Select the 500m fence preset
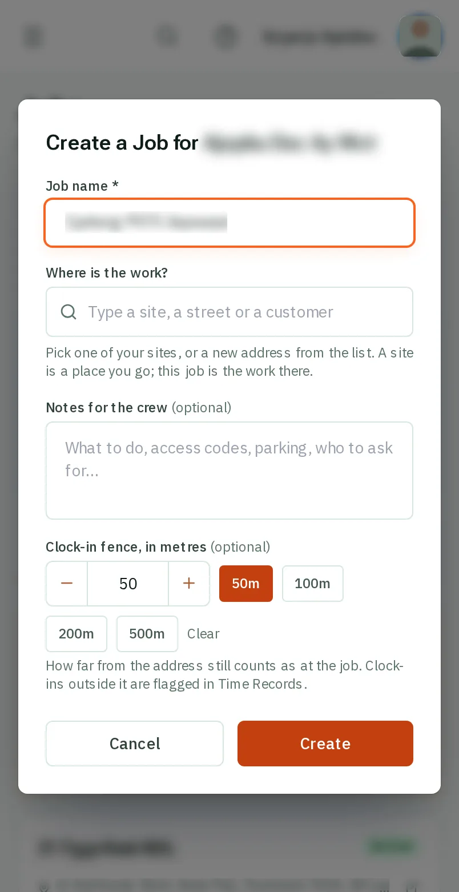 click(x=147, y=634)
